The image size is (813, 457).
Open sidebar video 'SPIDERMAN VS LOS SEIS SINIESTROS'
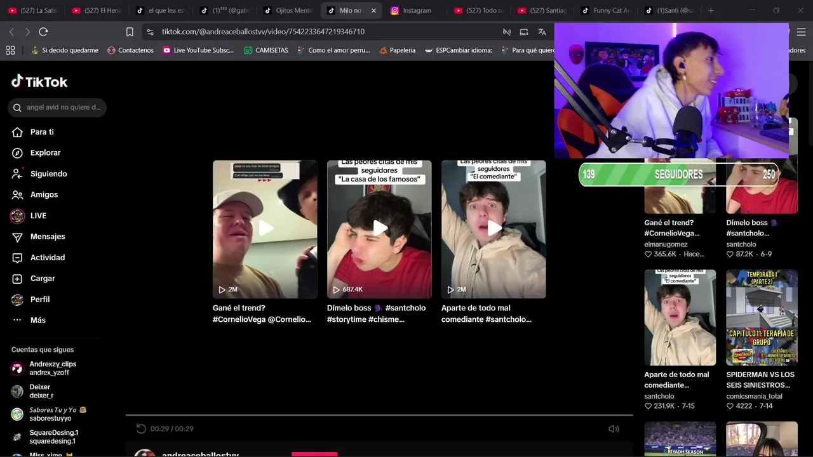[762, 317]
